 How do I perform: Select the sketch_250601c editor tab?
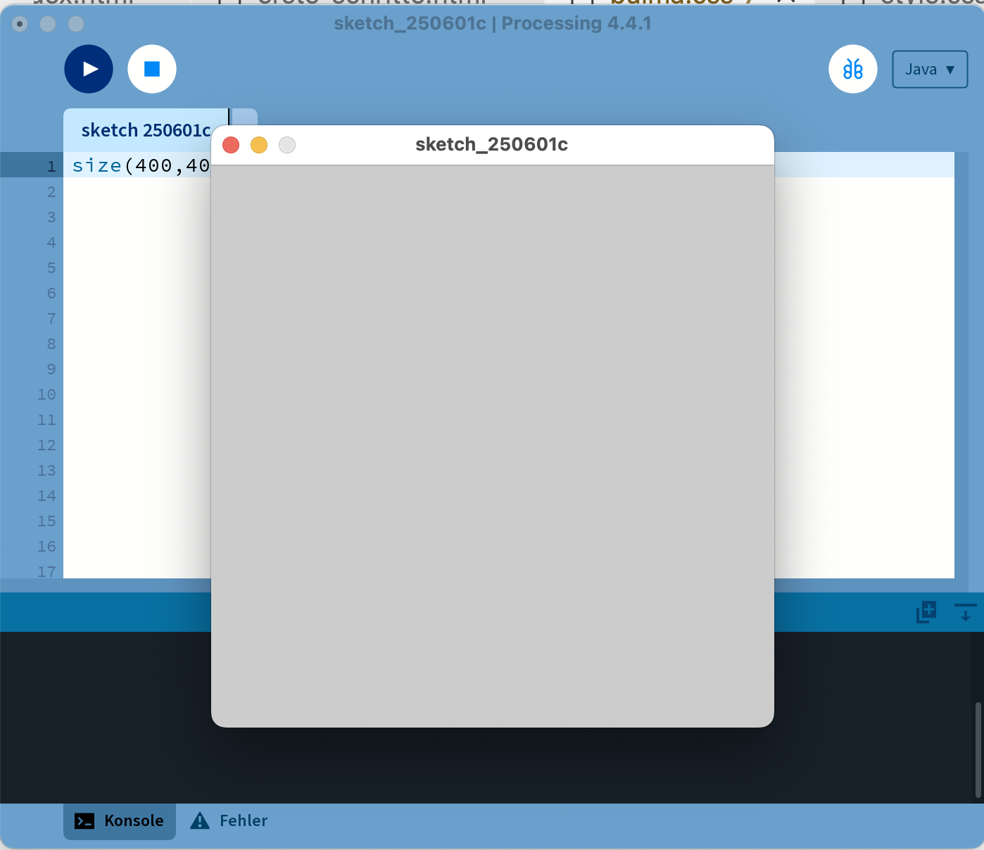pos(145,131)
